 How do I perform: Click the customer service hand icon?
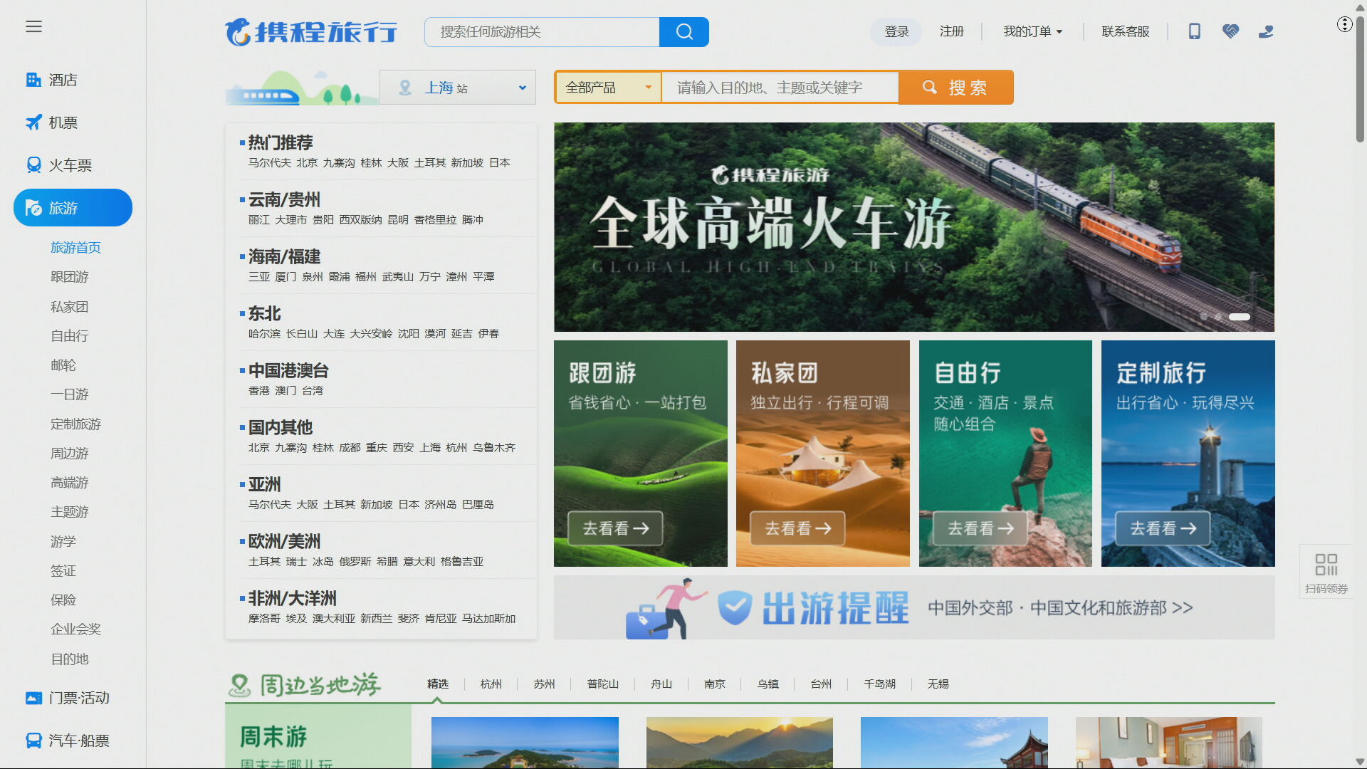pyautogui.click(x=1266, y=31)
